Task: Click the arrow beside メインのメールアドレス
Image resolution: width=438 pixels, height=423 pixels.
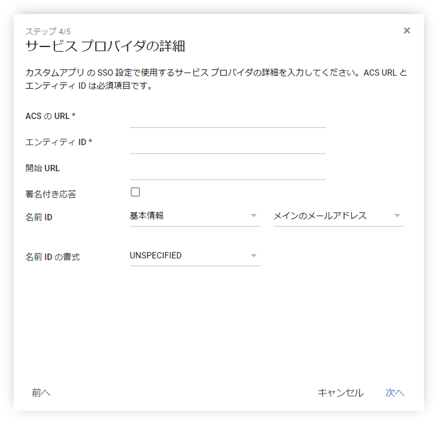Action: 397,216
